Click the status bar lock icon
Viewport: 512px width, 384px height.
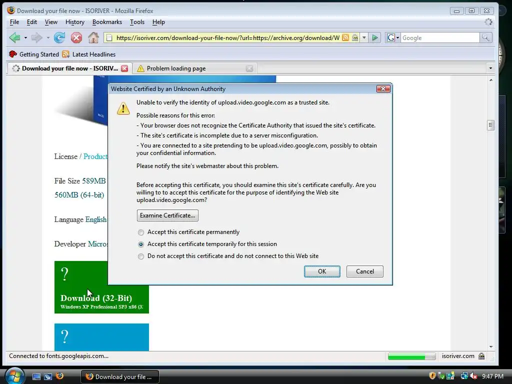point(481,356)
